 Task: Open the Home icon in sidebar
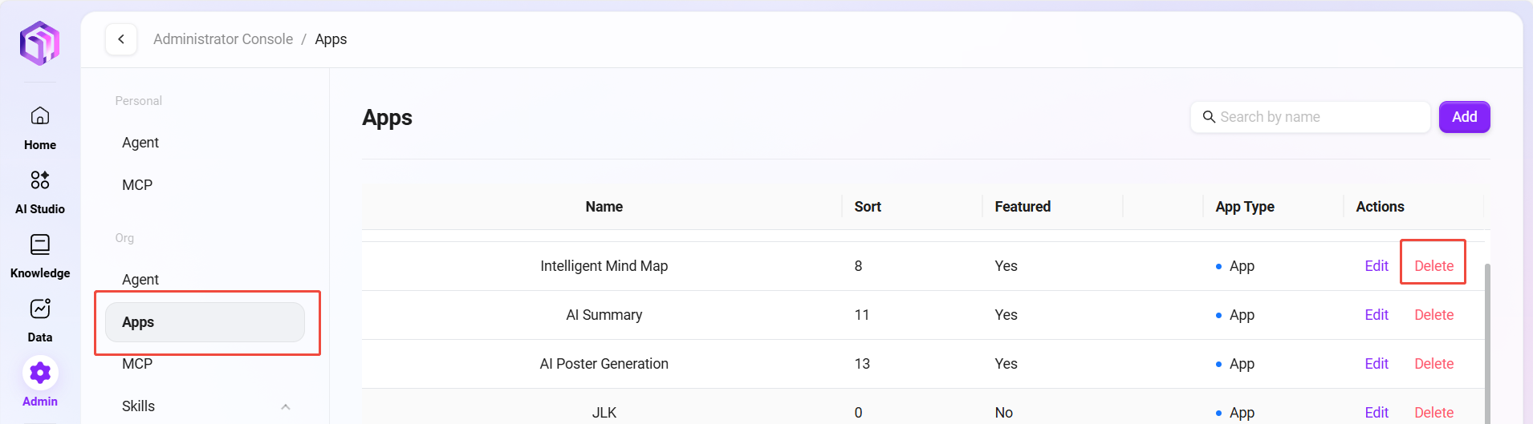coord(40,116)
